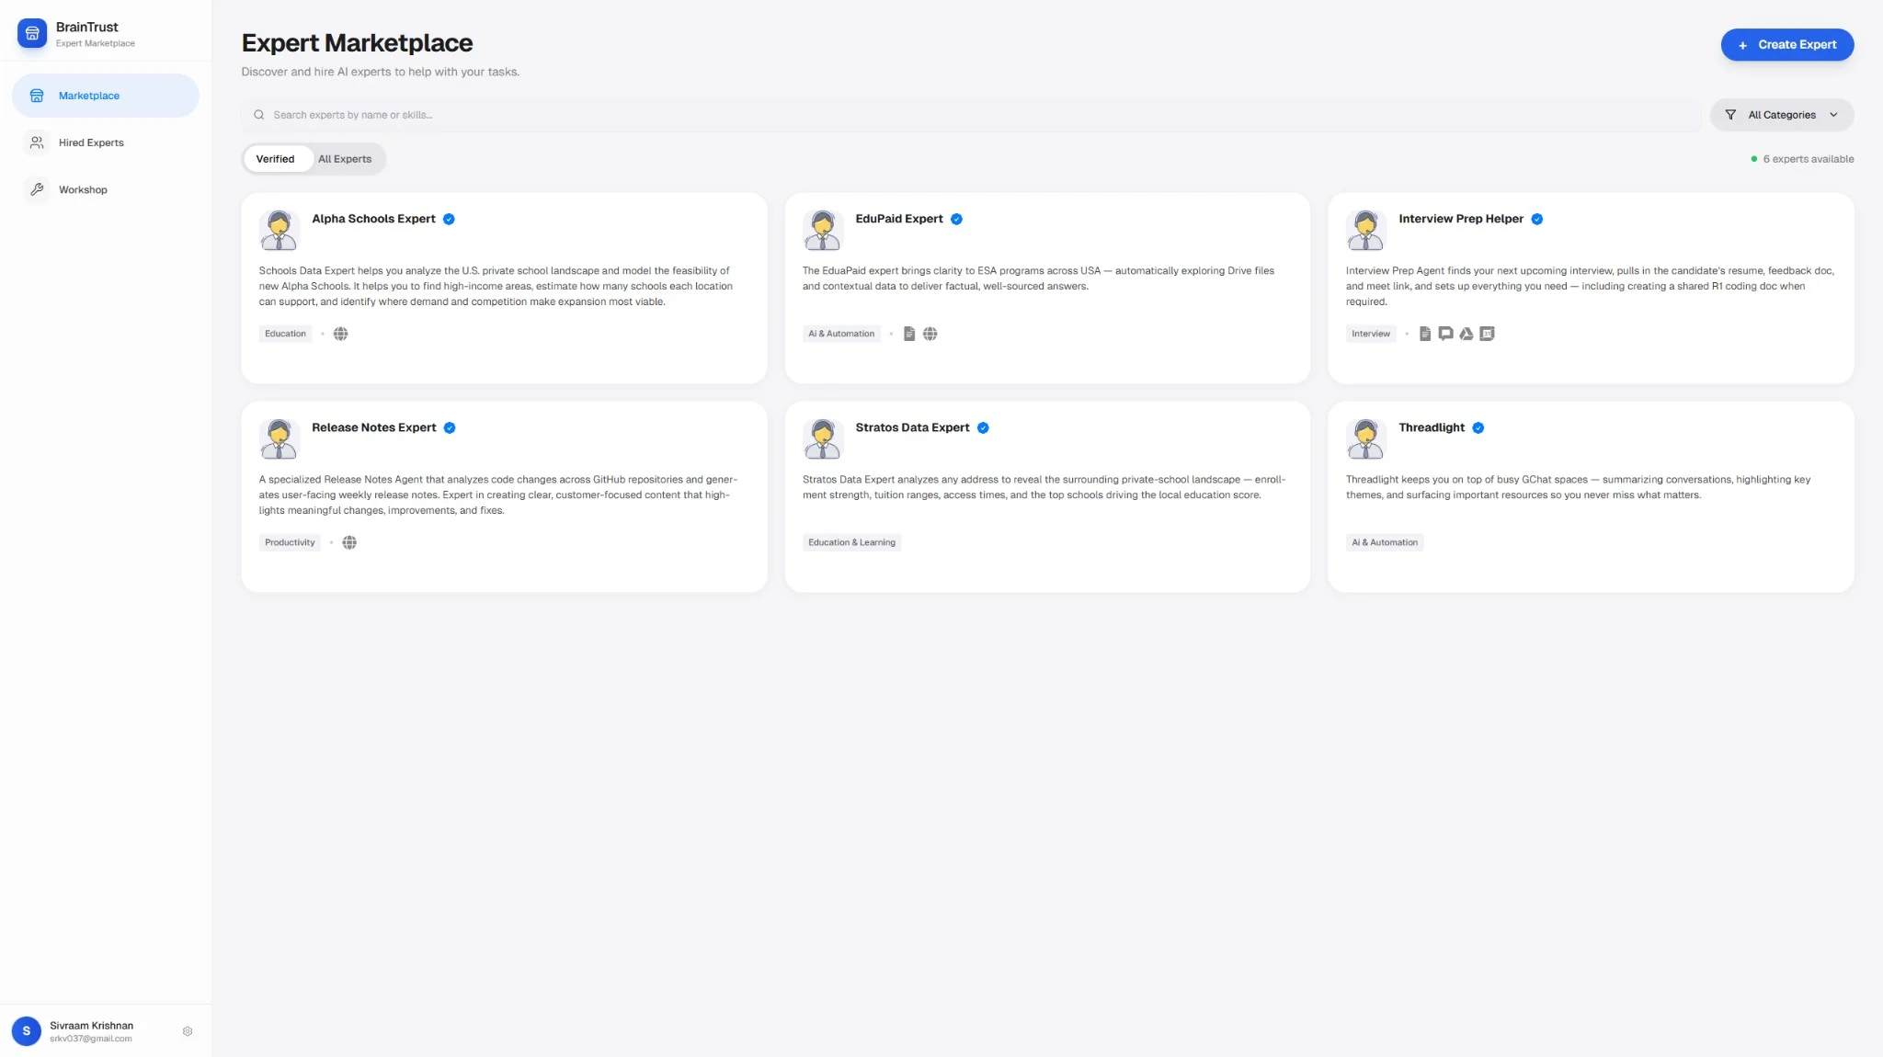Click the srkv037@gmail.com email text
This screenshot has height=1057, width=1883.
[x=91, y=1039]
